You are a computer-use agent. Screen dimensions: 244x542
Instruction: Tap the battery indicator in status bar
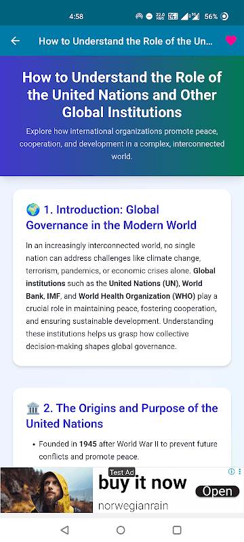216,16
